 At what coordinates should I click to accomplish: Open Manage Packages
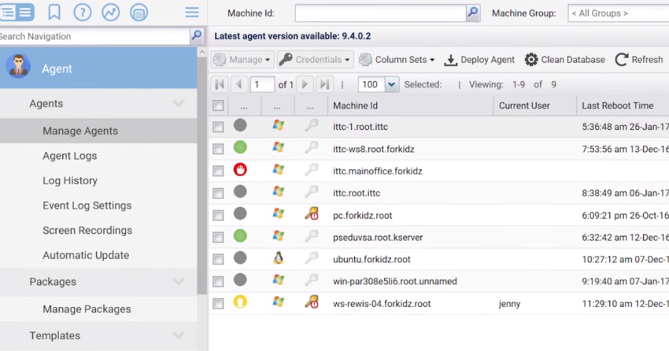pos(87,309)
